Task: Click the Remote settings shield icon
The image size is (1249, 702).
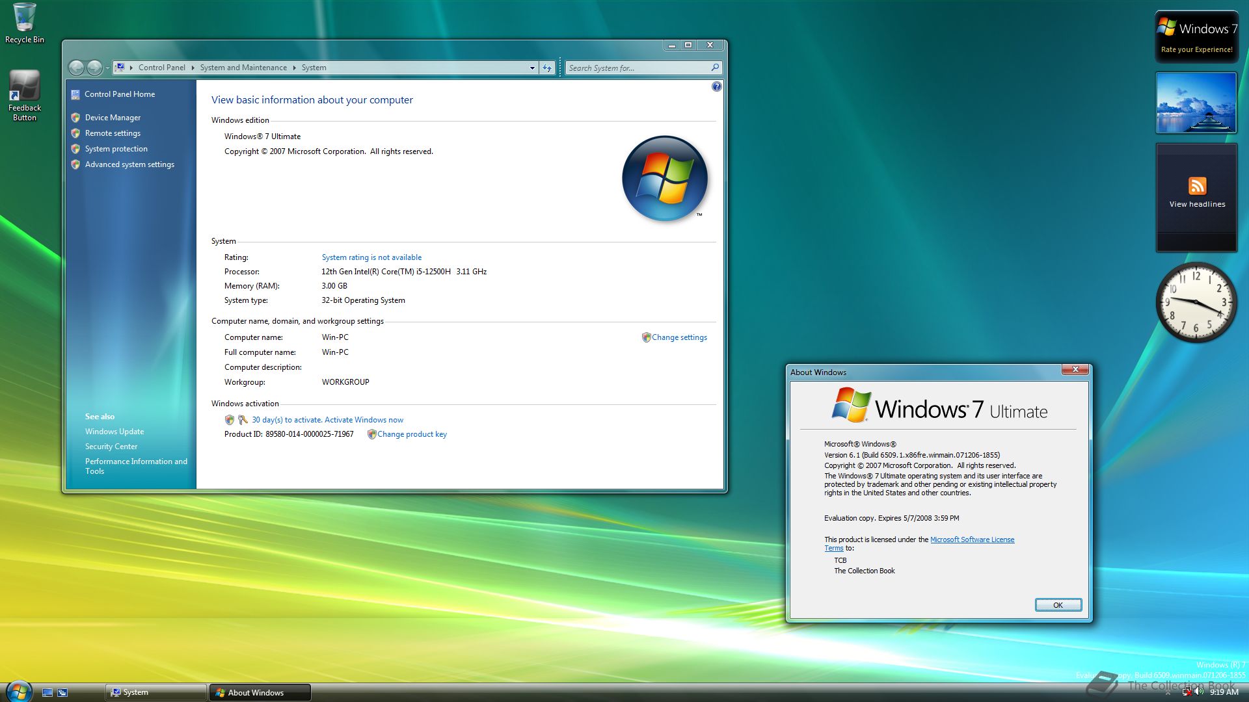Action: point(75,133)
